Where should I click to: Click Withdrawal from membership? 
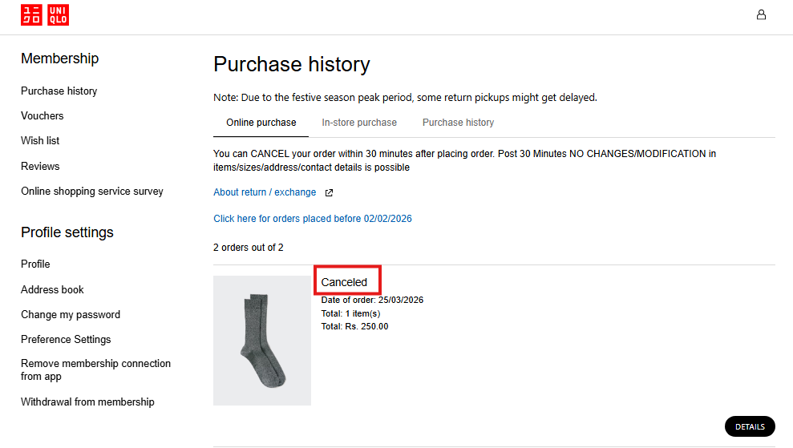coord(87,402)
